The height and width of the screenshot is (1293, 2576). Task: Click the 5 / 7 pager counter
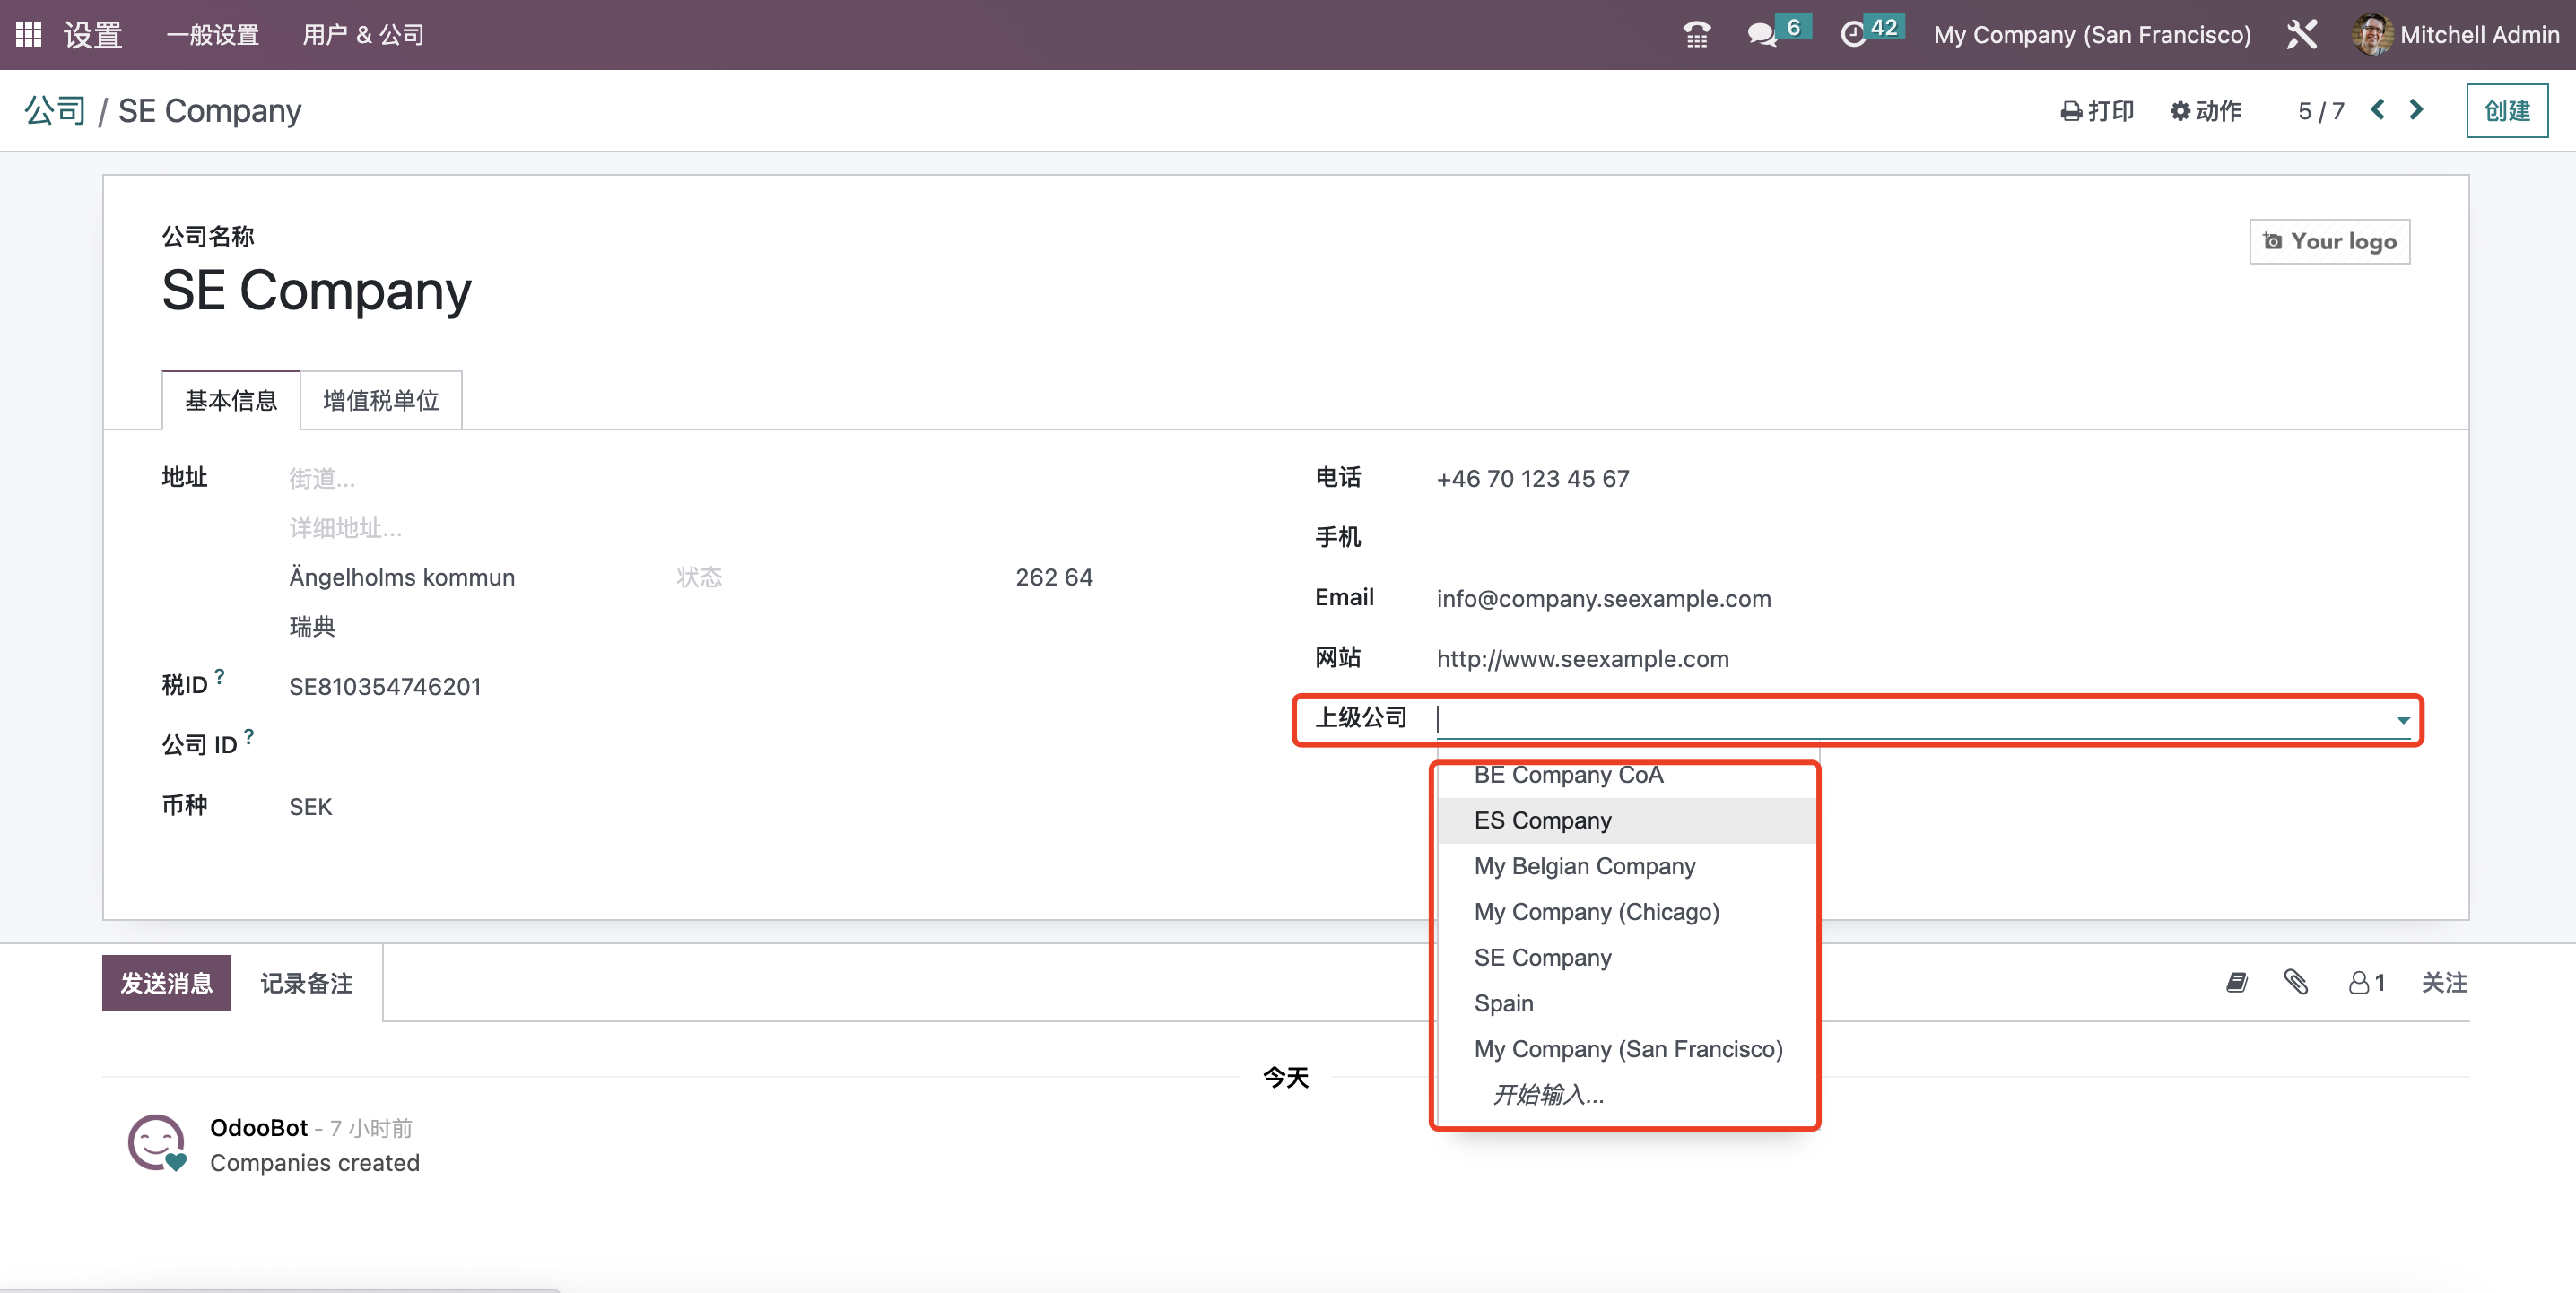pos(2320,111)
